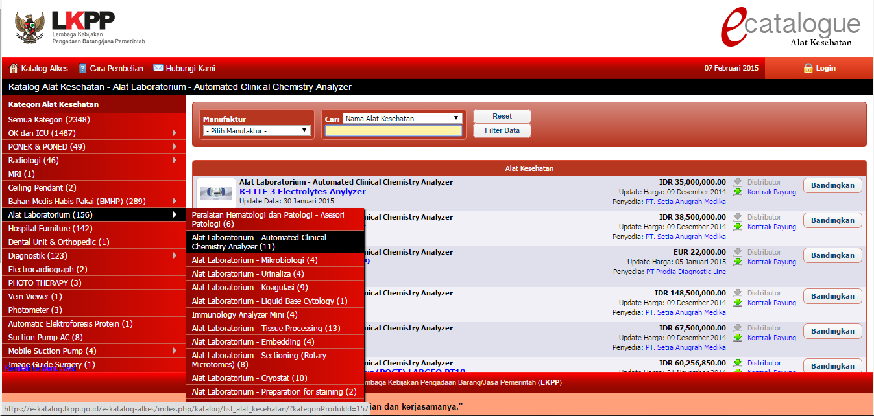
Task: Open K-LITE 3 Electrolytes Anylyzer product link
Action: (x=302, y=192)
